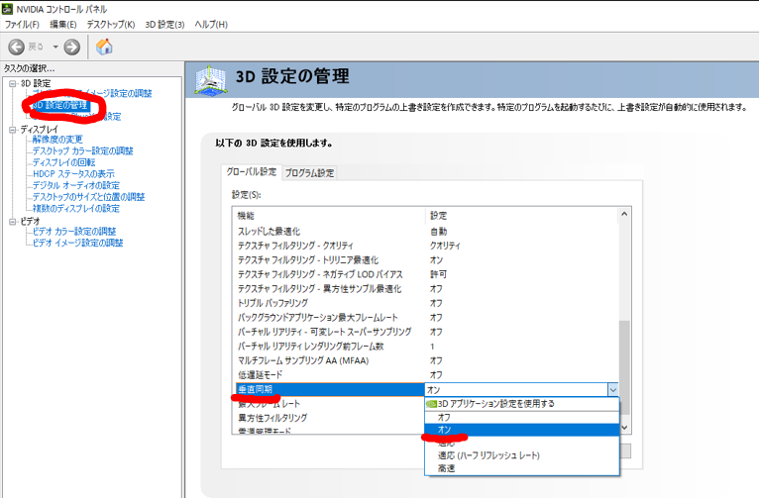Select バーチャル リアリティ レンダリング前フレーム数 row

click(427, 347)
